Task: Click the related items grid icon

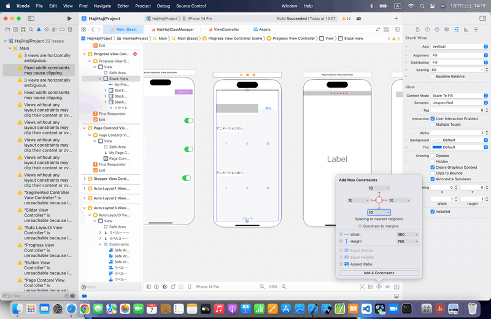Action: pos(83,29)
